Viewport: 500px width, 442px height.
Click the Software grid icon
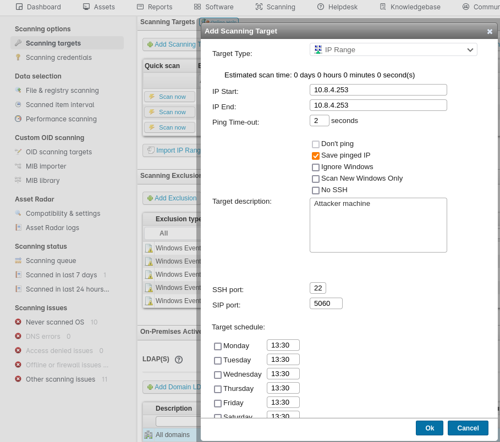click(x=197, y=7)
